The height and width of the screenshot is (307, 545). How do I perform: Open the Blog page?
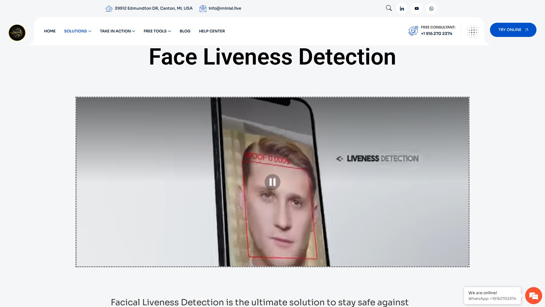coord(185,31)
